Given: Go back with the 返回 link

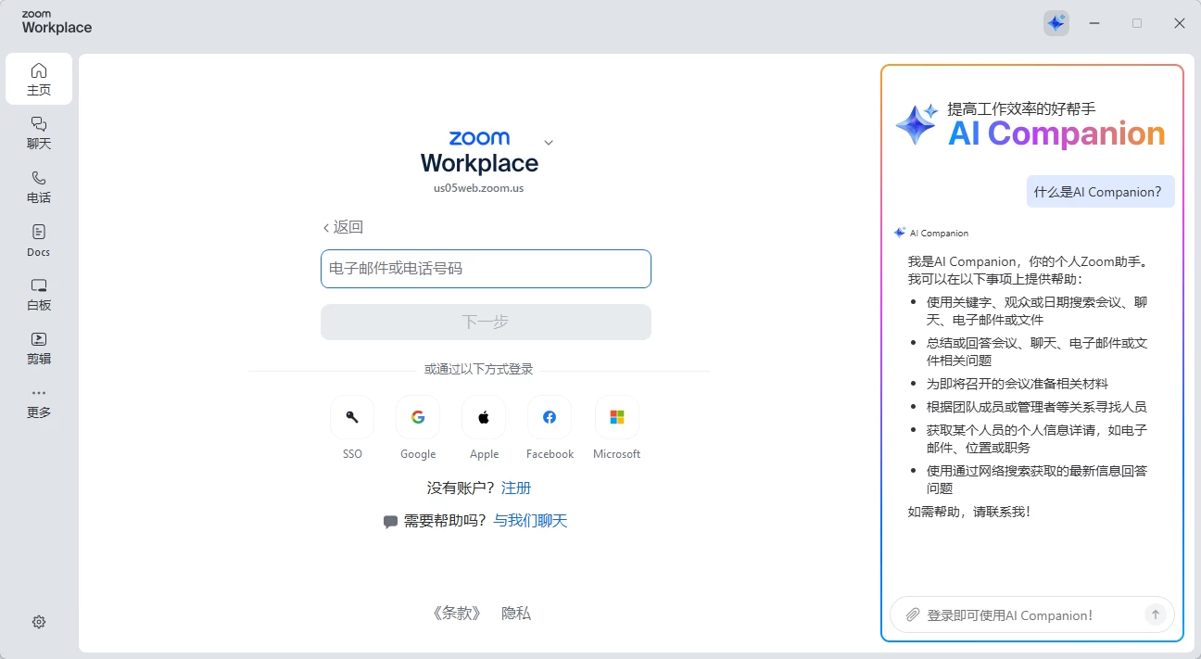Looking at the screenshot, I should (x=343, y=227).
